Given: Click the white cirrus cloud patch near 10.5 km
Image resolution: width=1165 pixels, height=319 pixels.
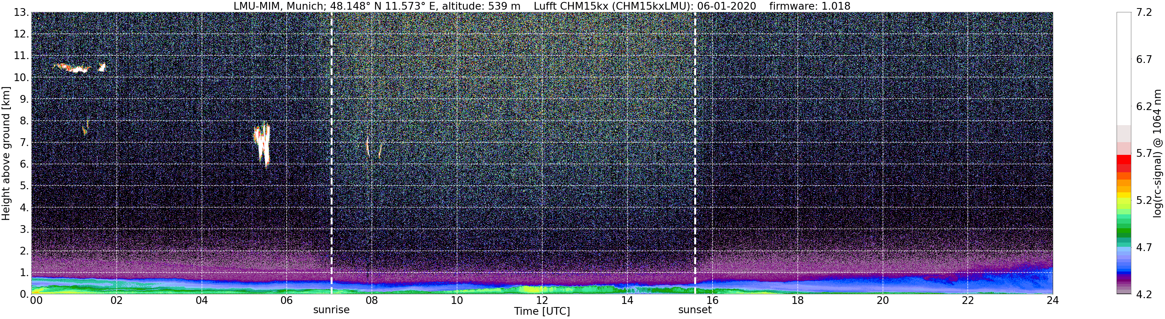Looking at the screenshot, I should (79, 69).
